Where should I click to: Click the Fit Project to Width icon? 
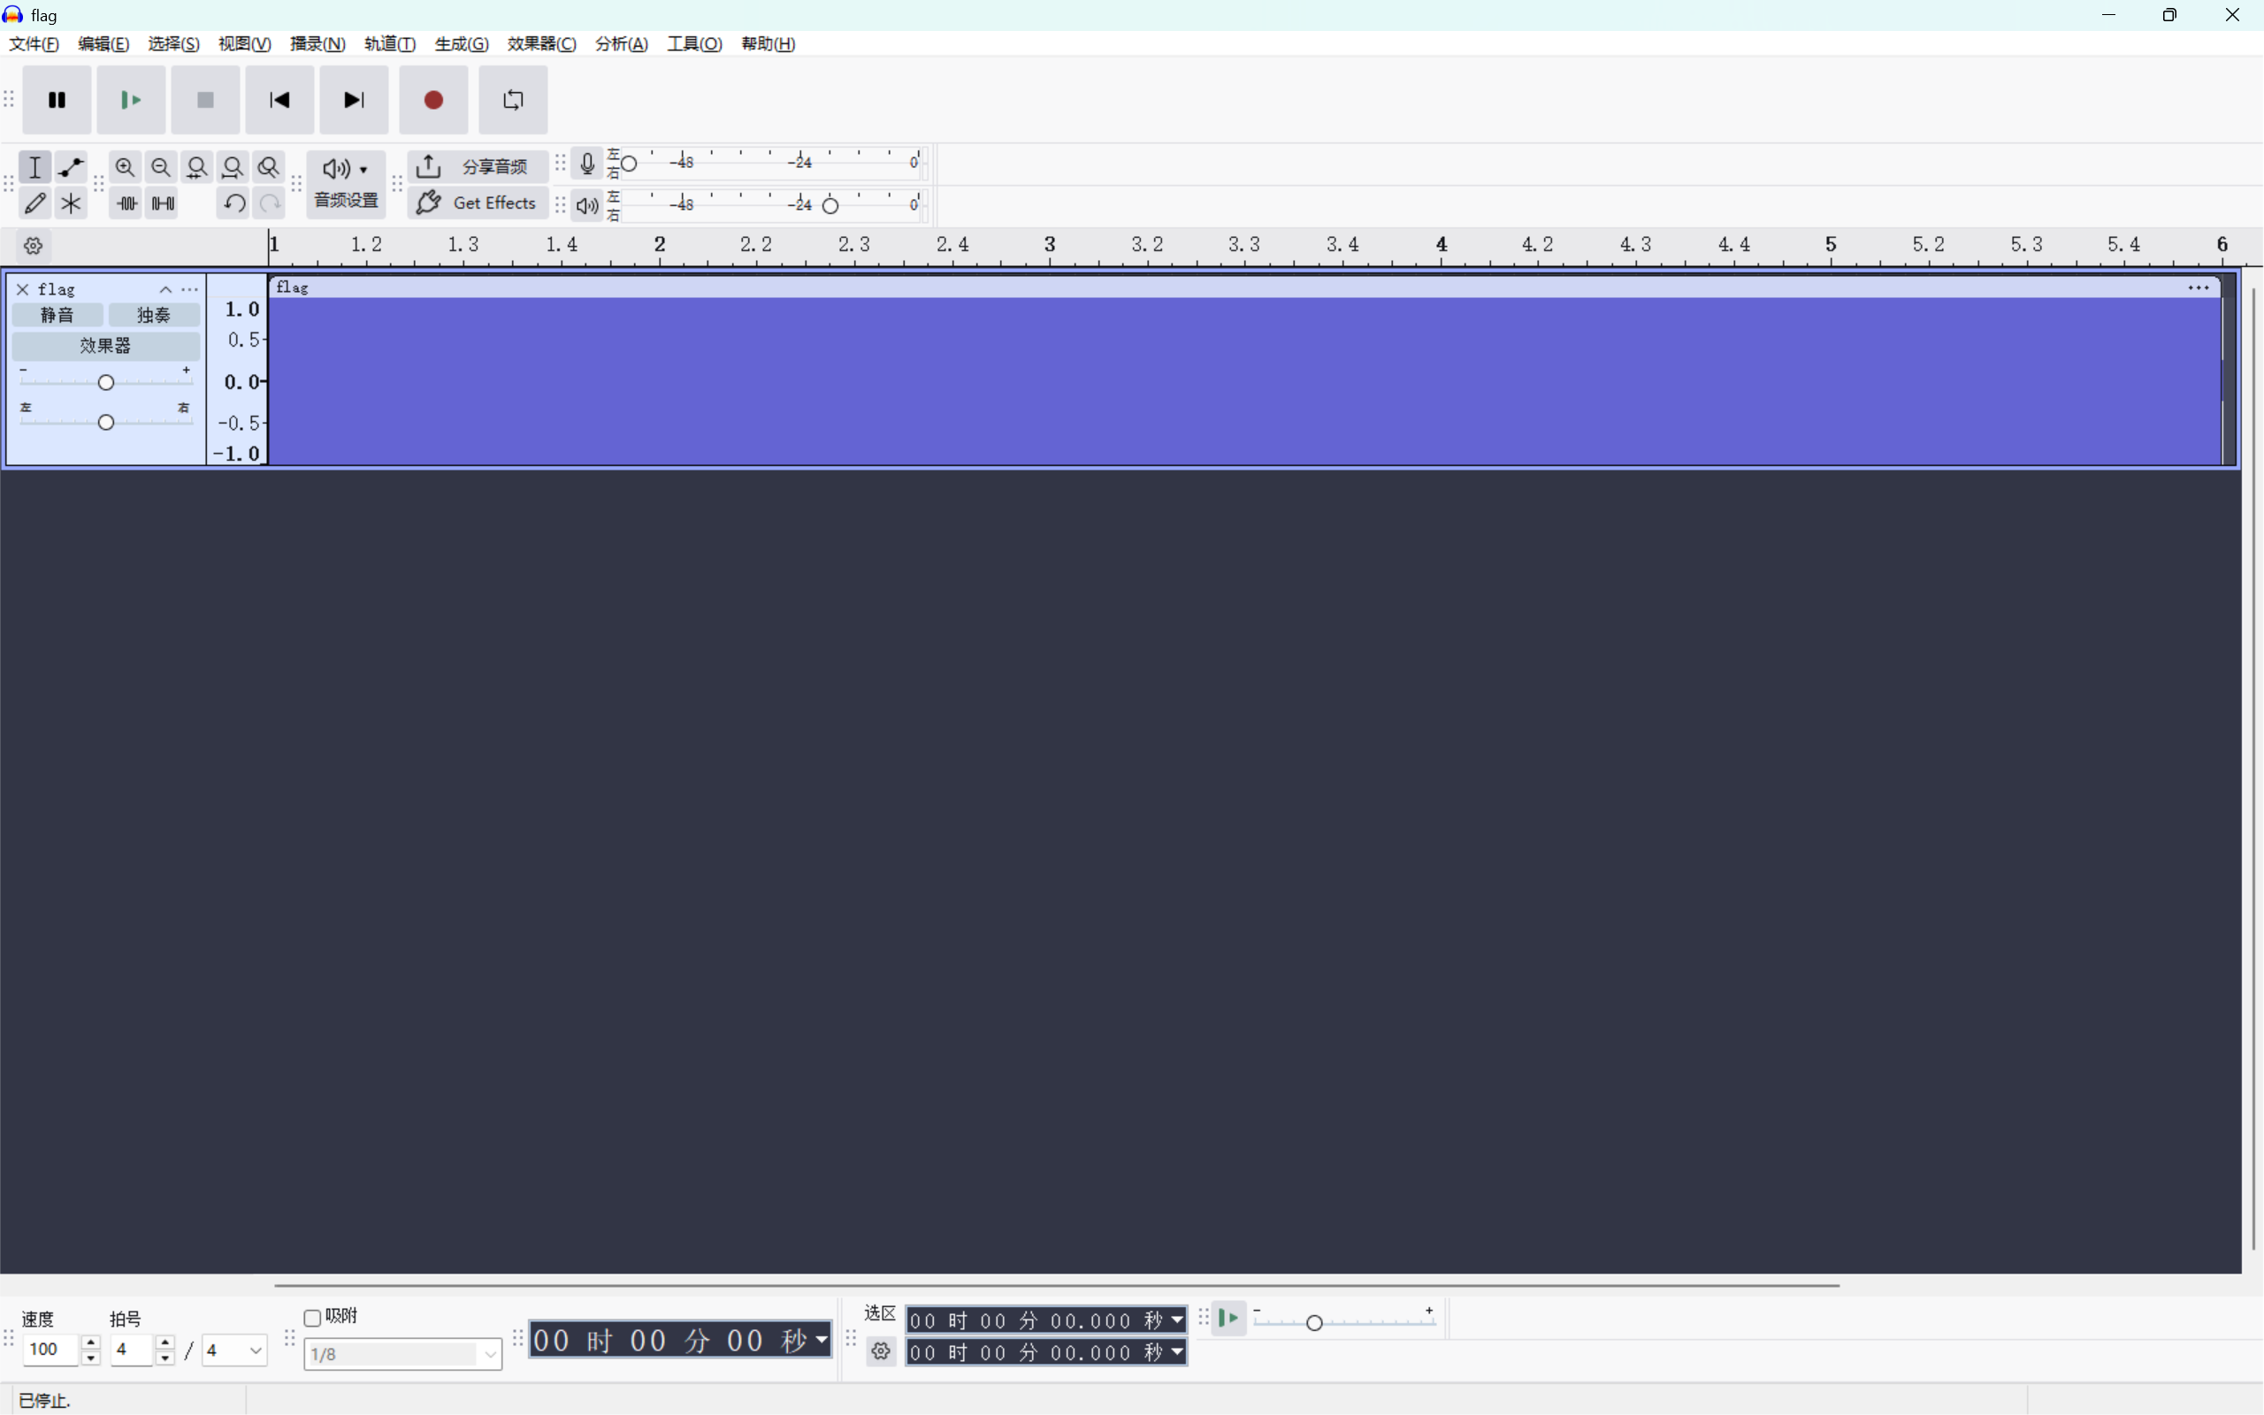(232, 167)
